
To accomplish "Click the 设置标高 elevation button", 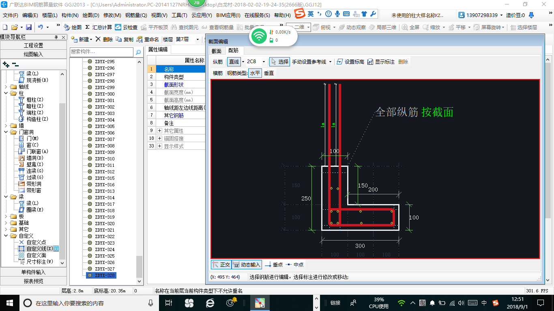I will tap(350, 62).
